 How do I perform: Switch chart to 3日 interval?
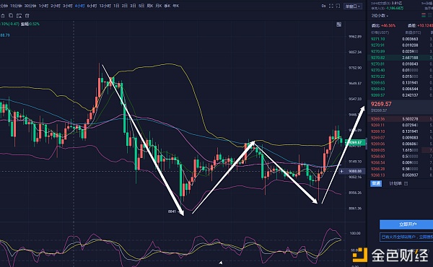click(133, 6)
